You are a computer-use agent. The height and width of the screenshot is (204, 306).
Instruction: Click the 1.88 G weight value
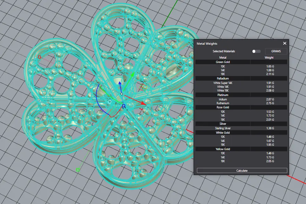[x=270, y=70]
